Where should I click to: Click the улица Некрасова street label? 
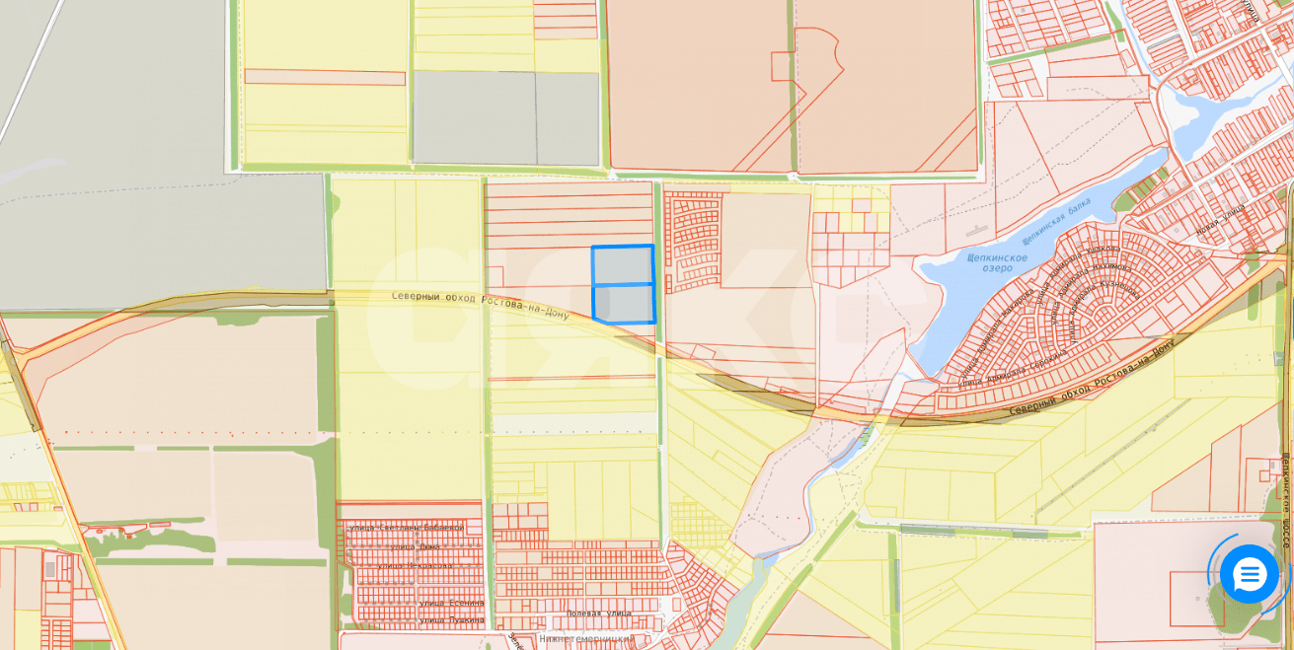415,566
